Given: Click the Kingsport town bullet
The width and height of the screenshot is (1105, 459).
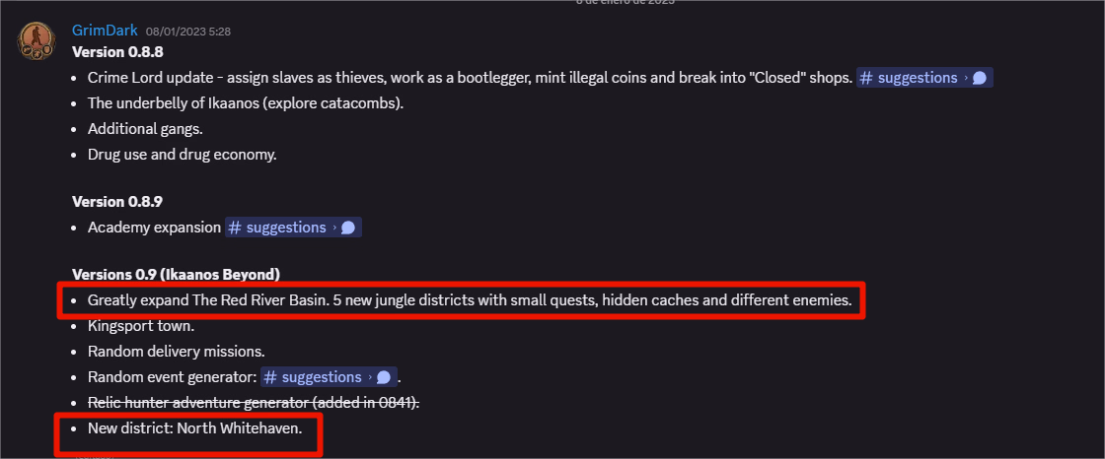Looking at the screenshot, I should tap(141, 326).
